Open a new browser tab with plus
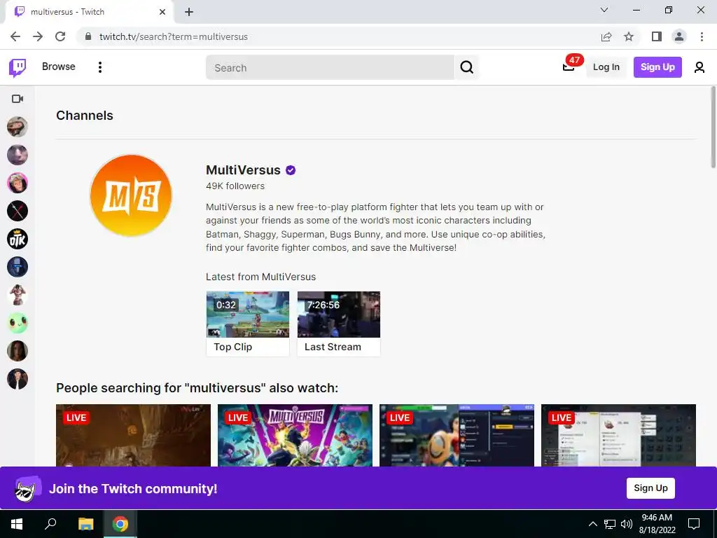 pyautogui.click(x=189, y=12)
